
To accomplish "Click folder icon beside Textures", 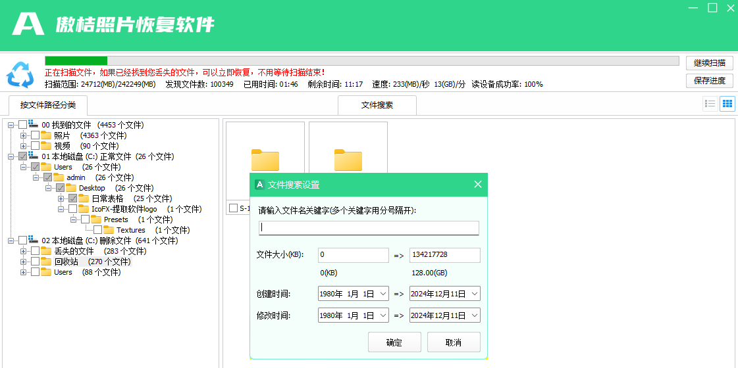I will click(109, 230).
